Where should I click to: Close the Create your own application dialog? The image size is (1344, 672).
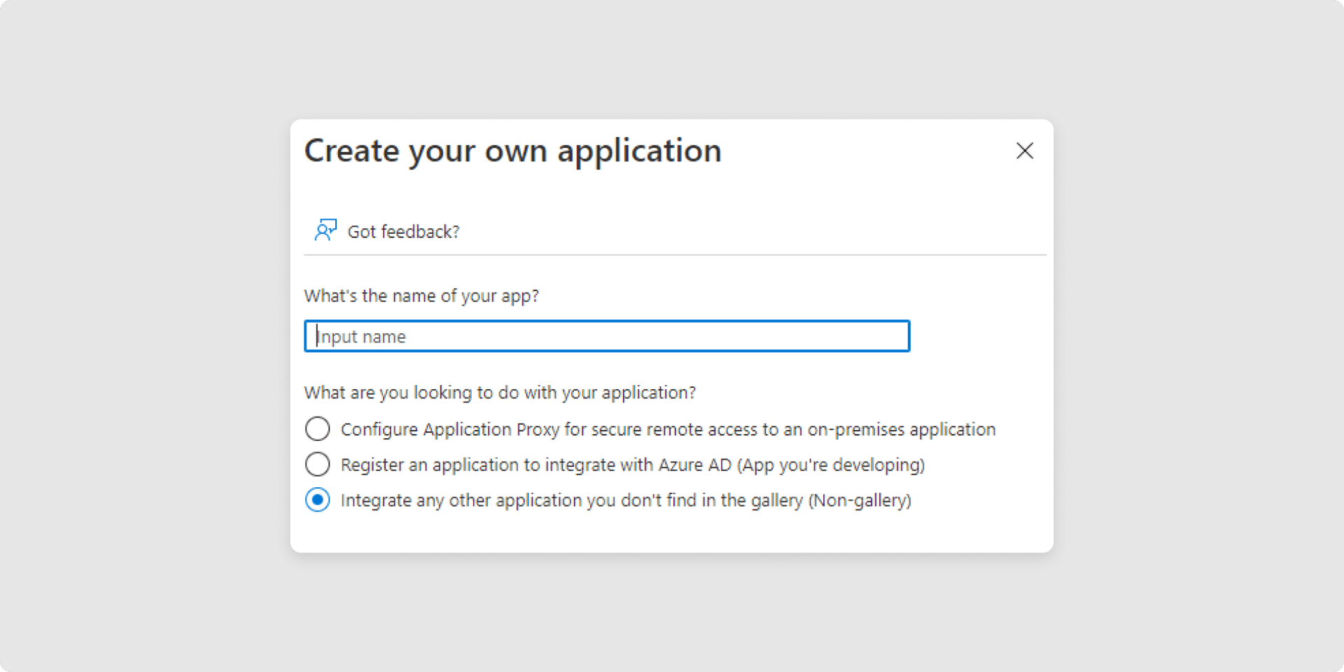click(1024, 150)
